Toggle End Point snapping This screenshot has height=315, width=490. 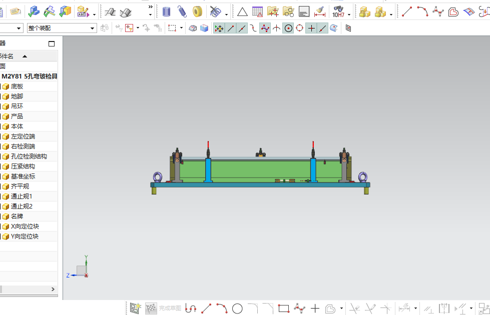point(231,28)
